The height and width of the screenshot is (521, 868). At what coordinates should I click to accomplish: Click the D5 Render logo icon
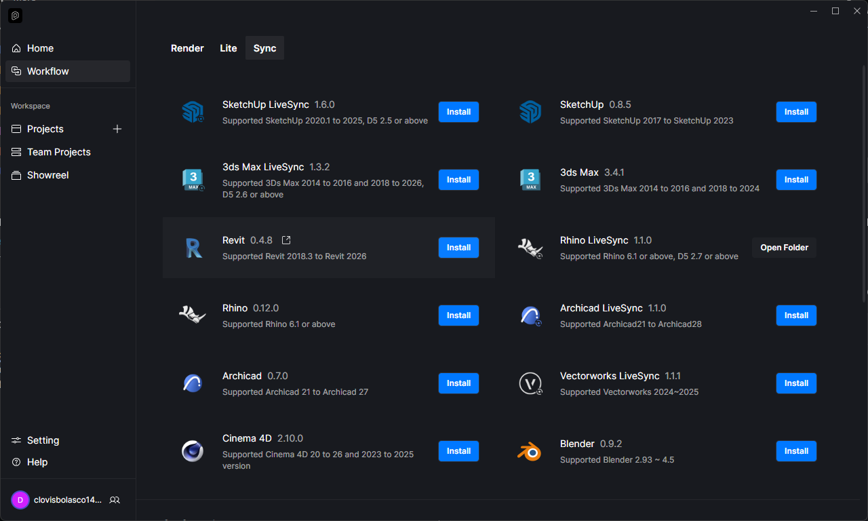[x=15, y=16]
